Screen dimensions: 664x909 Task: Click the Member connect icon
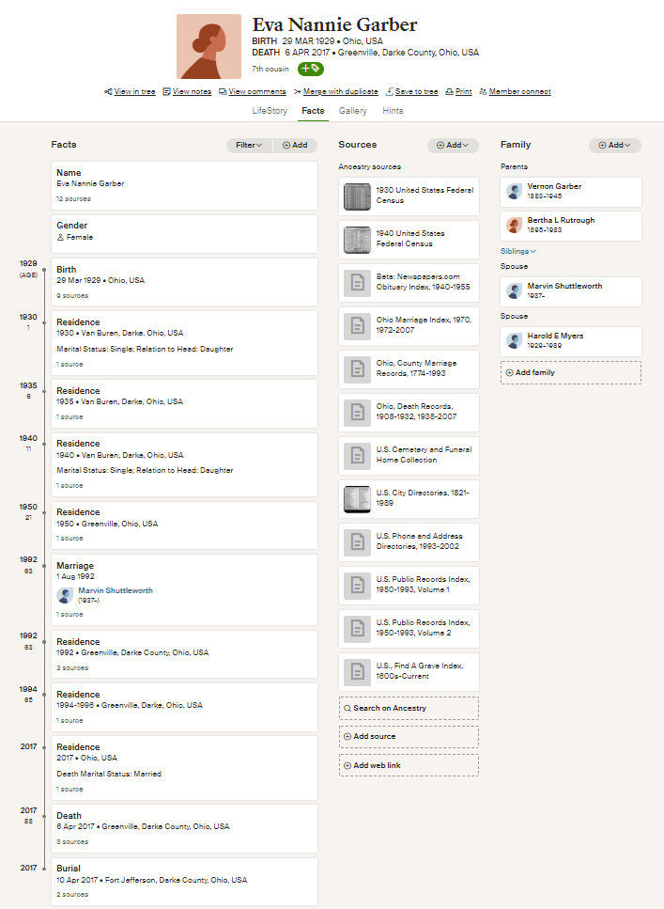pos(483,92)
